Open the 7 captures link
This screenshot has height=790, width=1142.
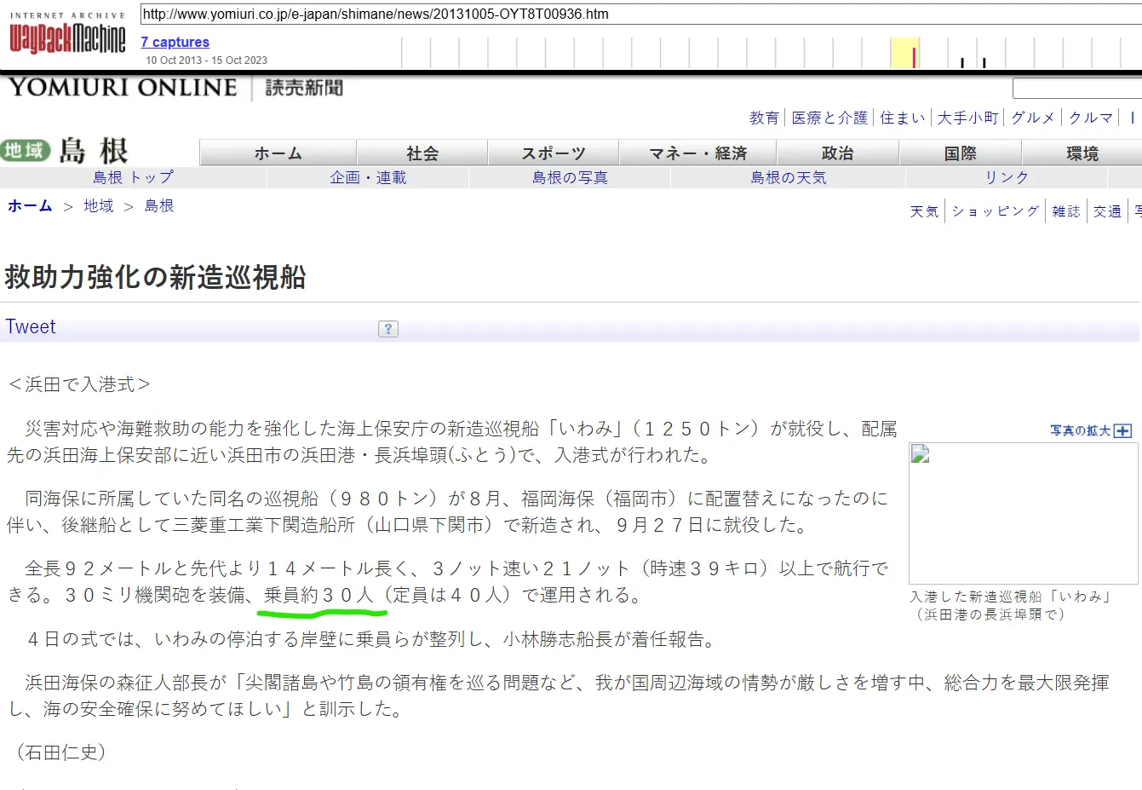coord(175,42)
